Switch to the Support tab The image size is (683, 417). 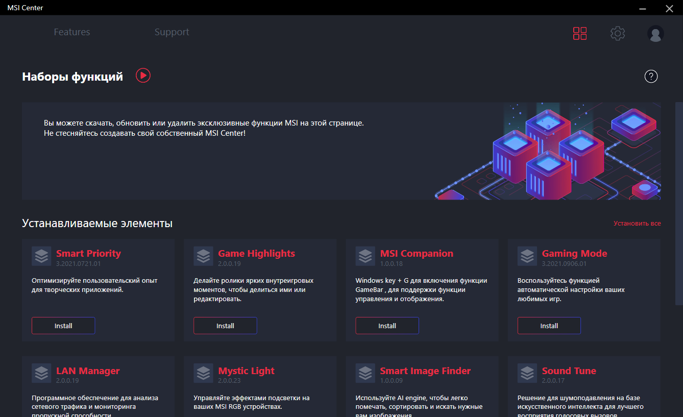172,32
